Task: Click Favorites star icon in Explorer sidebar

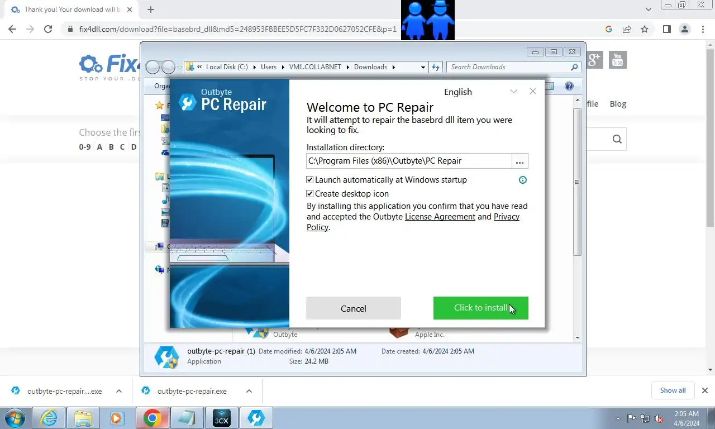Action: click(160, 105)
